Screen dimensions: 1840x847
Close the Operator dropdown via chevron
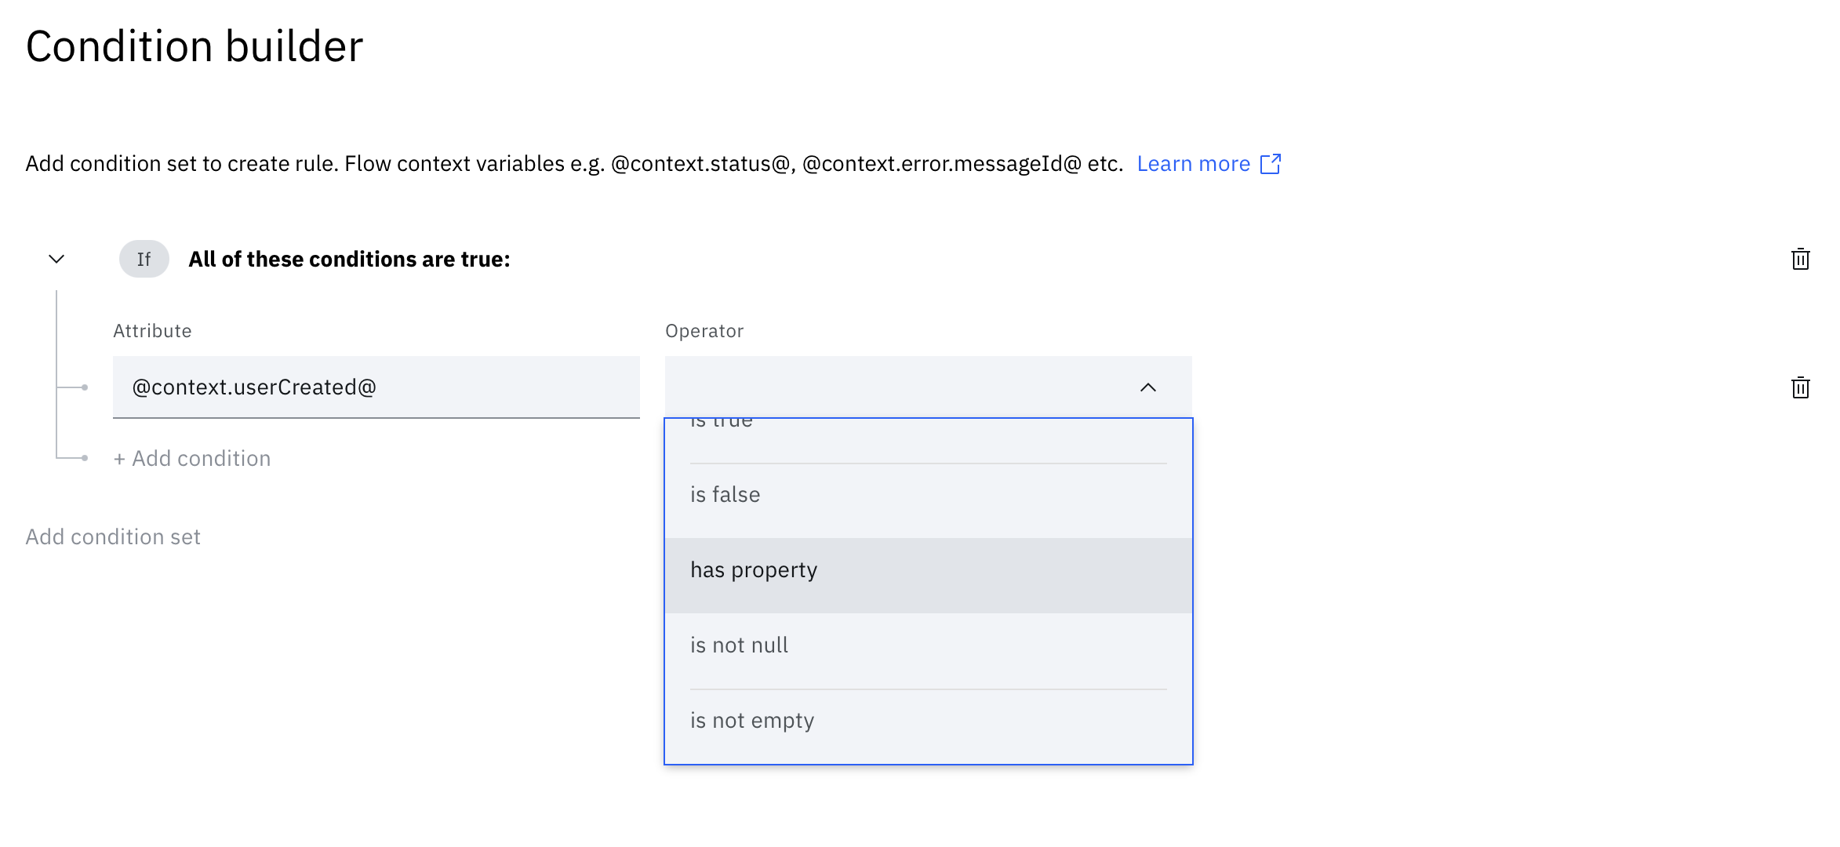tap(1147, 387)
